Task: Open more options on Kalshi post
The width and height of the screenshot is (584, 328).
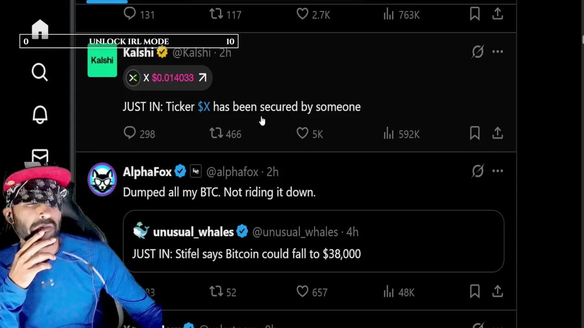Action: 497,52
